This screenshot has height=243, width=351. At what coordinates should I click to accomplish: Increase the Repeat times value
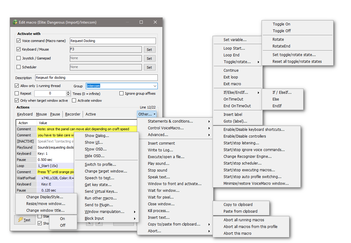[x=68, y=92]
